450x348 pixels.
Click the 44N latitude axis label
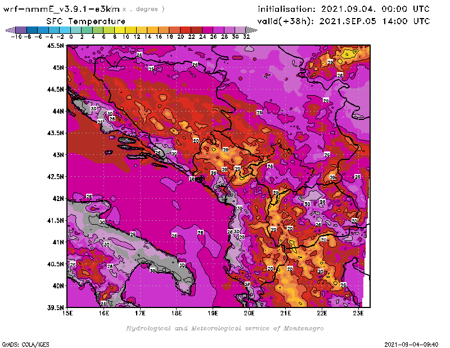(x=58, y=111)
